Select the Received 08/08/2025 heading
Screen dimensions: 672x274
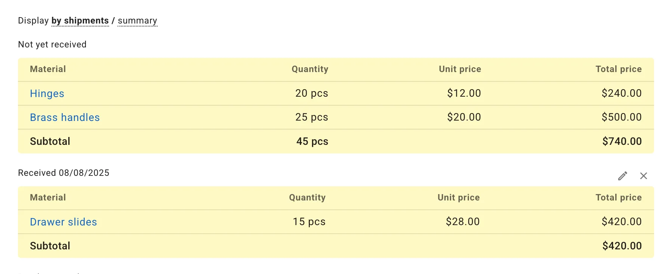point(63,172)
